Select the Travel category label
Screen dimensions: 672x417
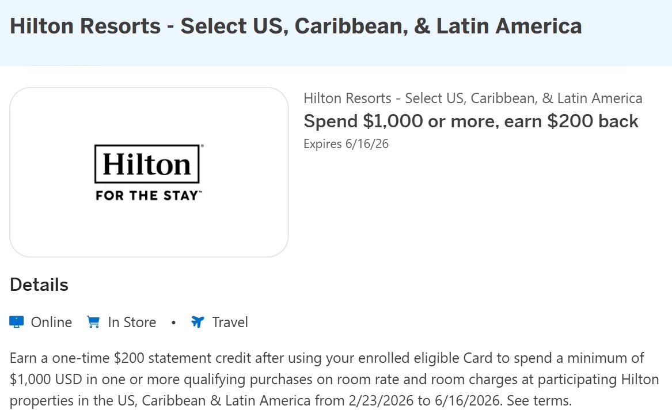click(x=230, y=322)
